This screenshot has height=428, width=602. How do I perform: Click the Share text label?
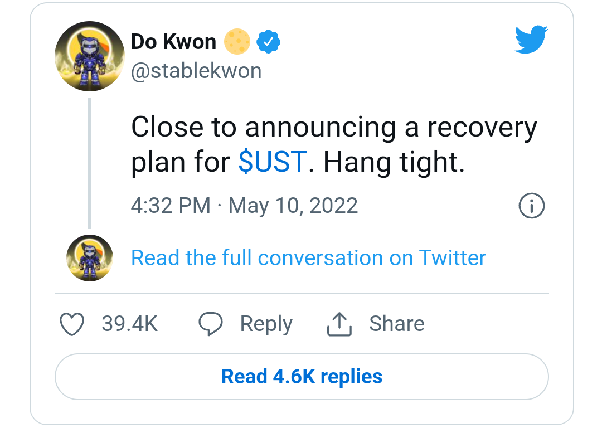(x=397, y=324)
